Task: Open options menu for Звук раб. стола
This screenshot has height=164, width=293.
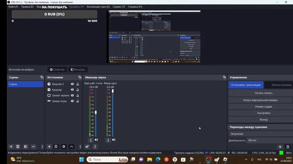Action: [x=91, y=140]
